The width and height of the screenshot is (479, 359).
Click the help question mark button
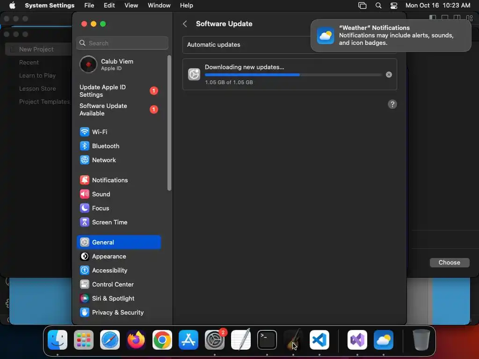pos(392,104)
